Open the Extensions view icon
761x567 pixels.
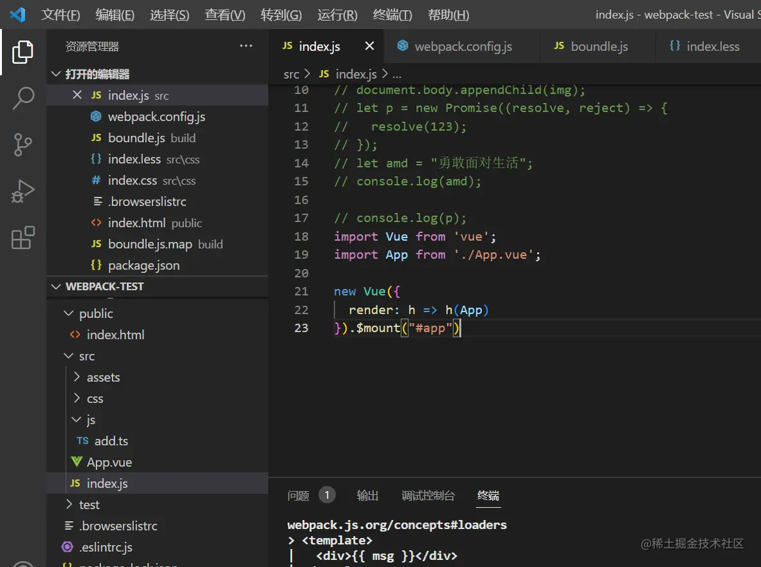click(x=23, y=238)
